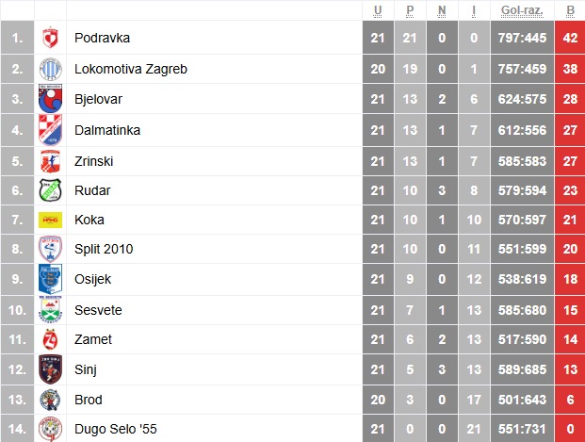Click the Osijek blue crest
The image size is (585, 442).
50,280
